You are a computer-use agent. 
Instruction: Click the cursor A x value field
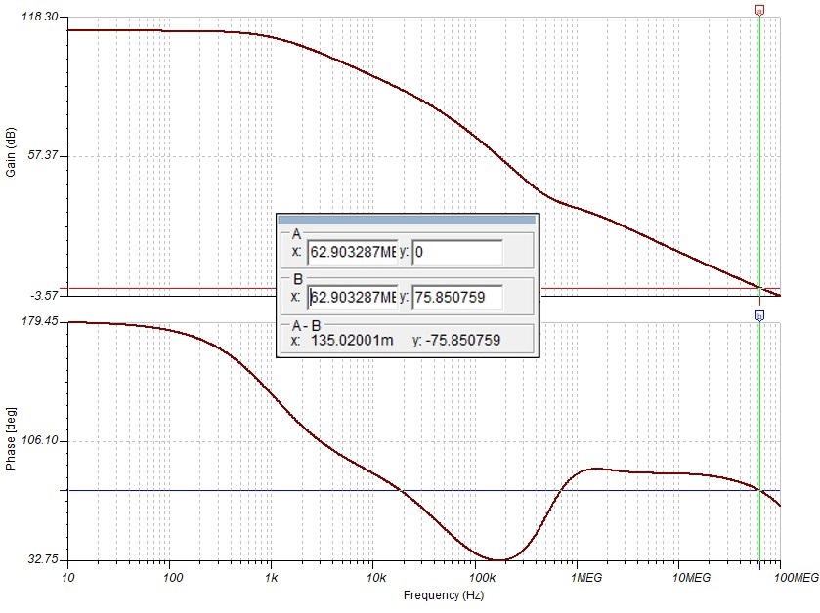(352, 253)
